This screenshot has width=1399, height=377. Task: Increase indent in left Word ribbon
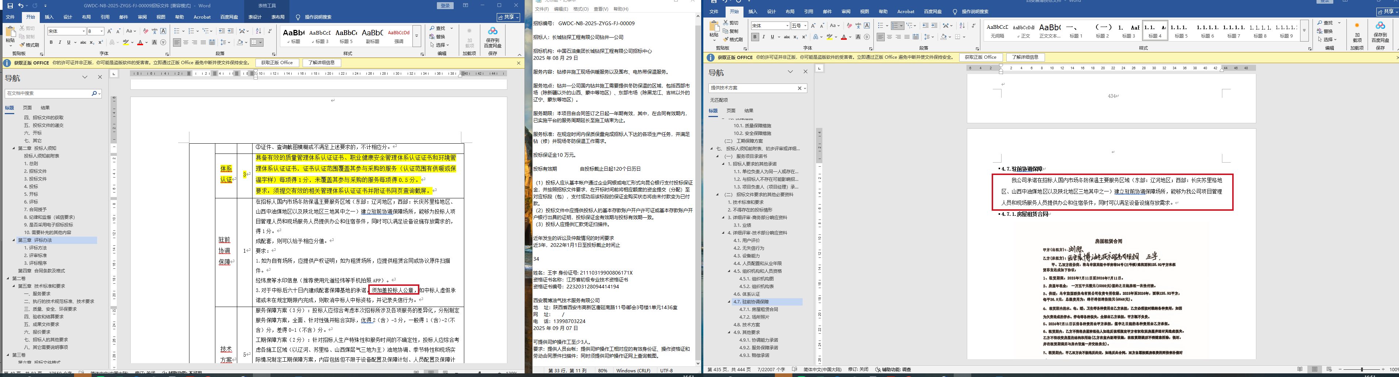click(231, 31)
